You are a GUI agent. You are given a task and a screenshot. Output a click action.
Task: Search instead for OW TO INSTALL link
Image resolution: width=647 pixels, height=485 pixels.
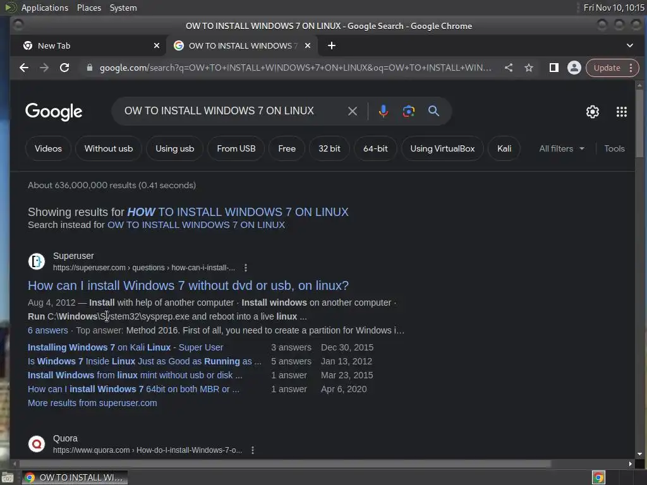click(x=196, y=225)
